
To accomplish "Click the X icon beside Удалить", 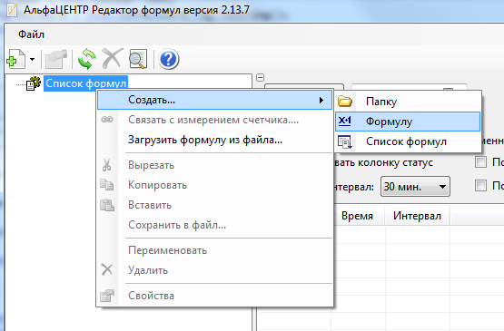I will pyautogui.click(x=107, y=269).
